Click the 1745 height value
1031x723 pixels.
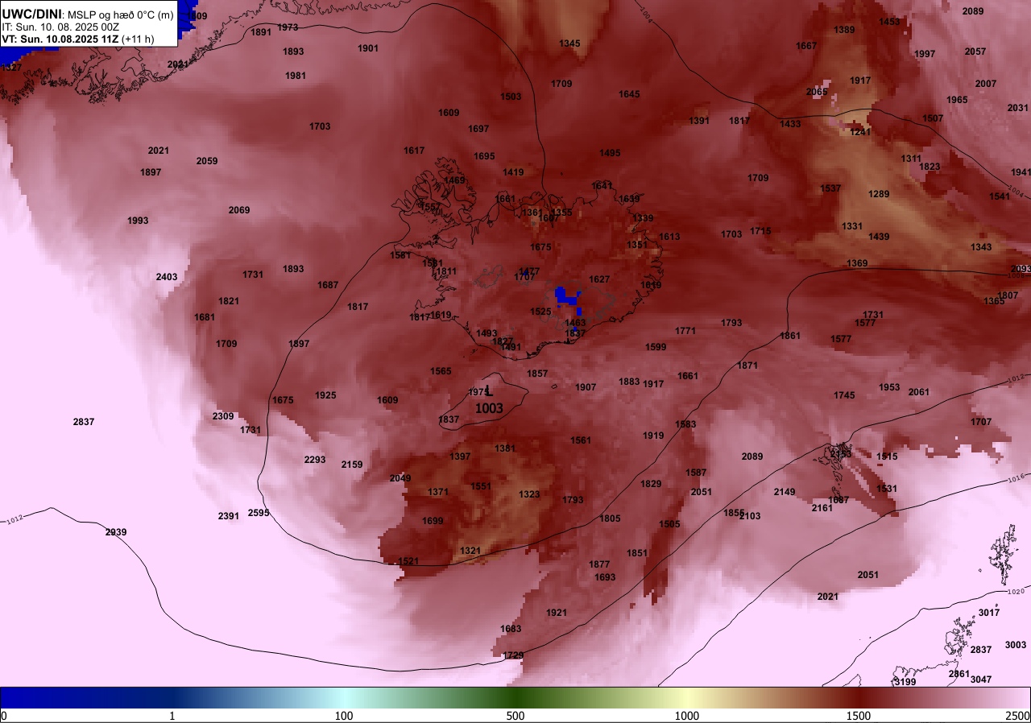(x=844, y=395)
